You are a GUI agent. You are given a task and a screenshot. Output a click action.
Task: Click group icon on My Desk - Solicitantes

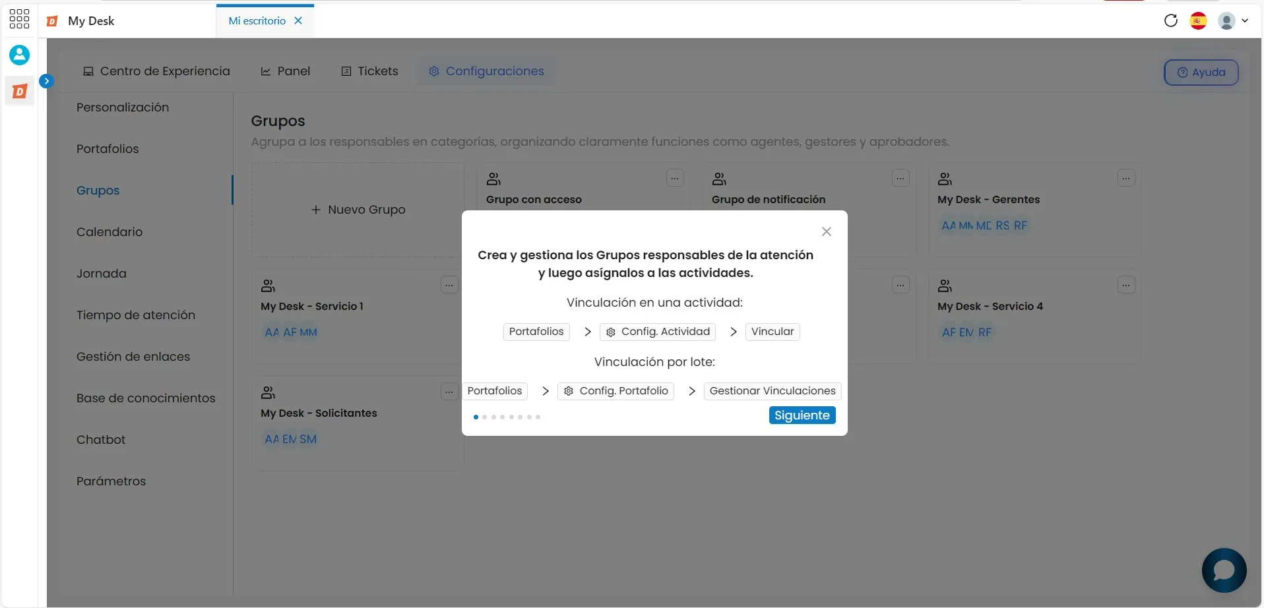pos(268,392)
